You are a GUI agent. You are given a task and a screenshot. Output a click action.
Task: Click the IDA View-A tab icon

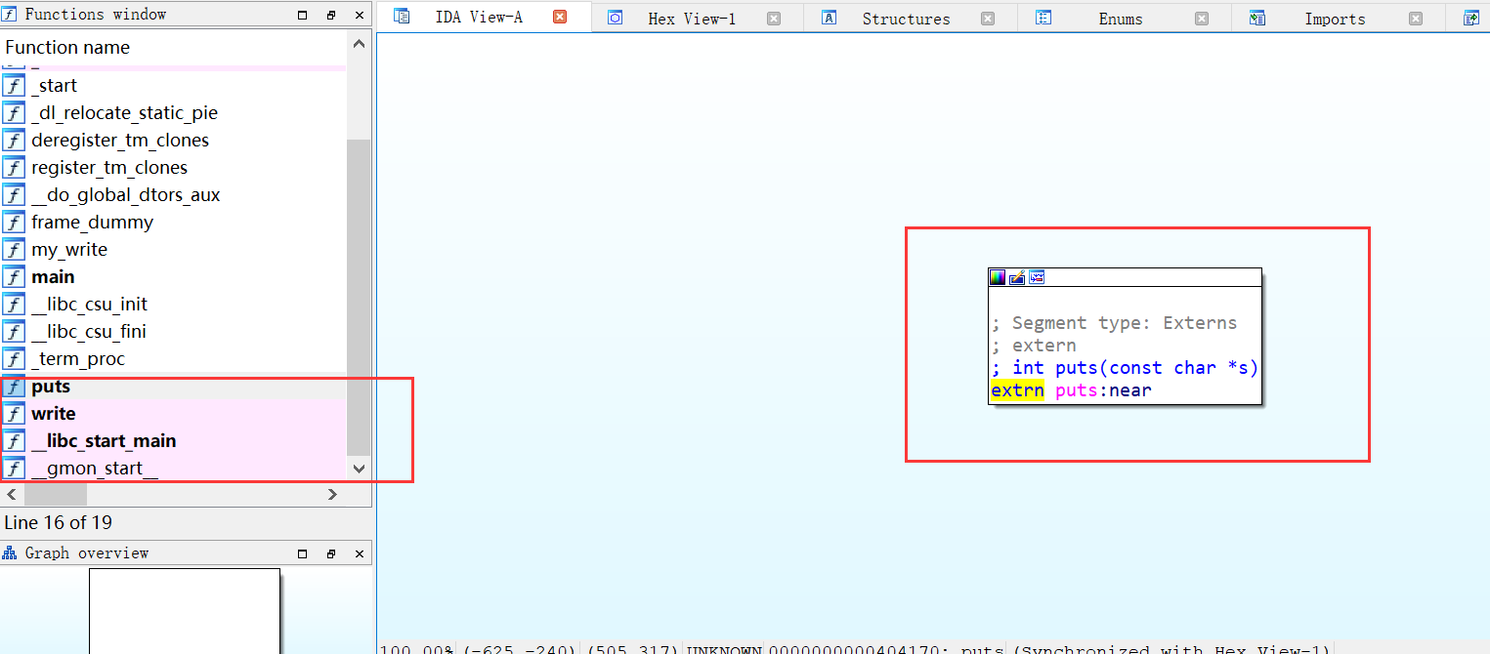tap(402, 17)
